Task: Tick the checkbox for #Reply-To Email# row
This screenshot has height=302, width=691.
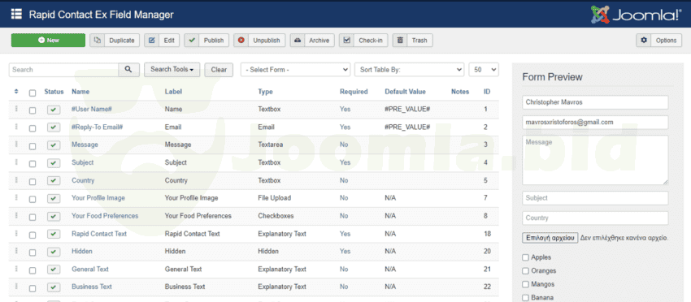Action: [x=33, y=128]
